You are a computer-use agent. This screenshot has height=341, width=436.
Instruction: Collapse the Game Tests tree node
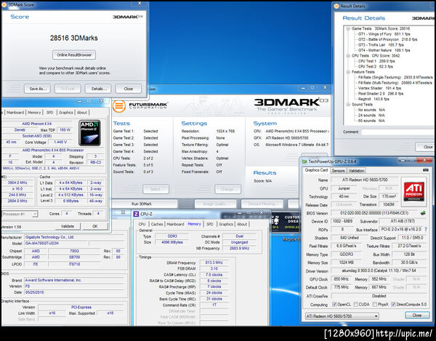(348, 28)
